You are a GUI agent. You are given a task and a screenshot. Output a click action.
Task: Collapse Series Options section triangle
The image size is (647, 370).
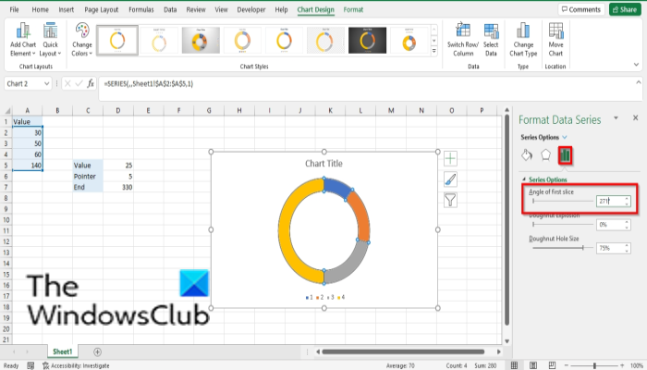coord(524,179)
